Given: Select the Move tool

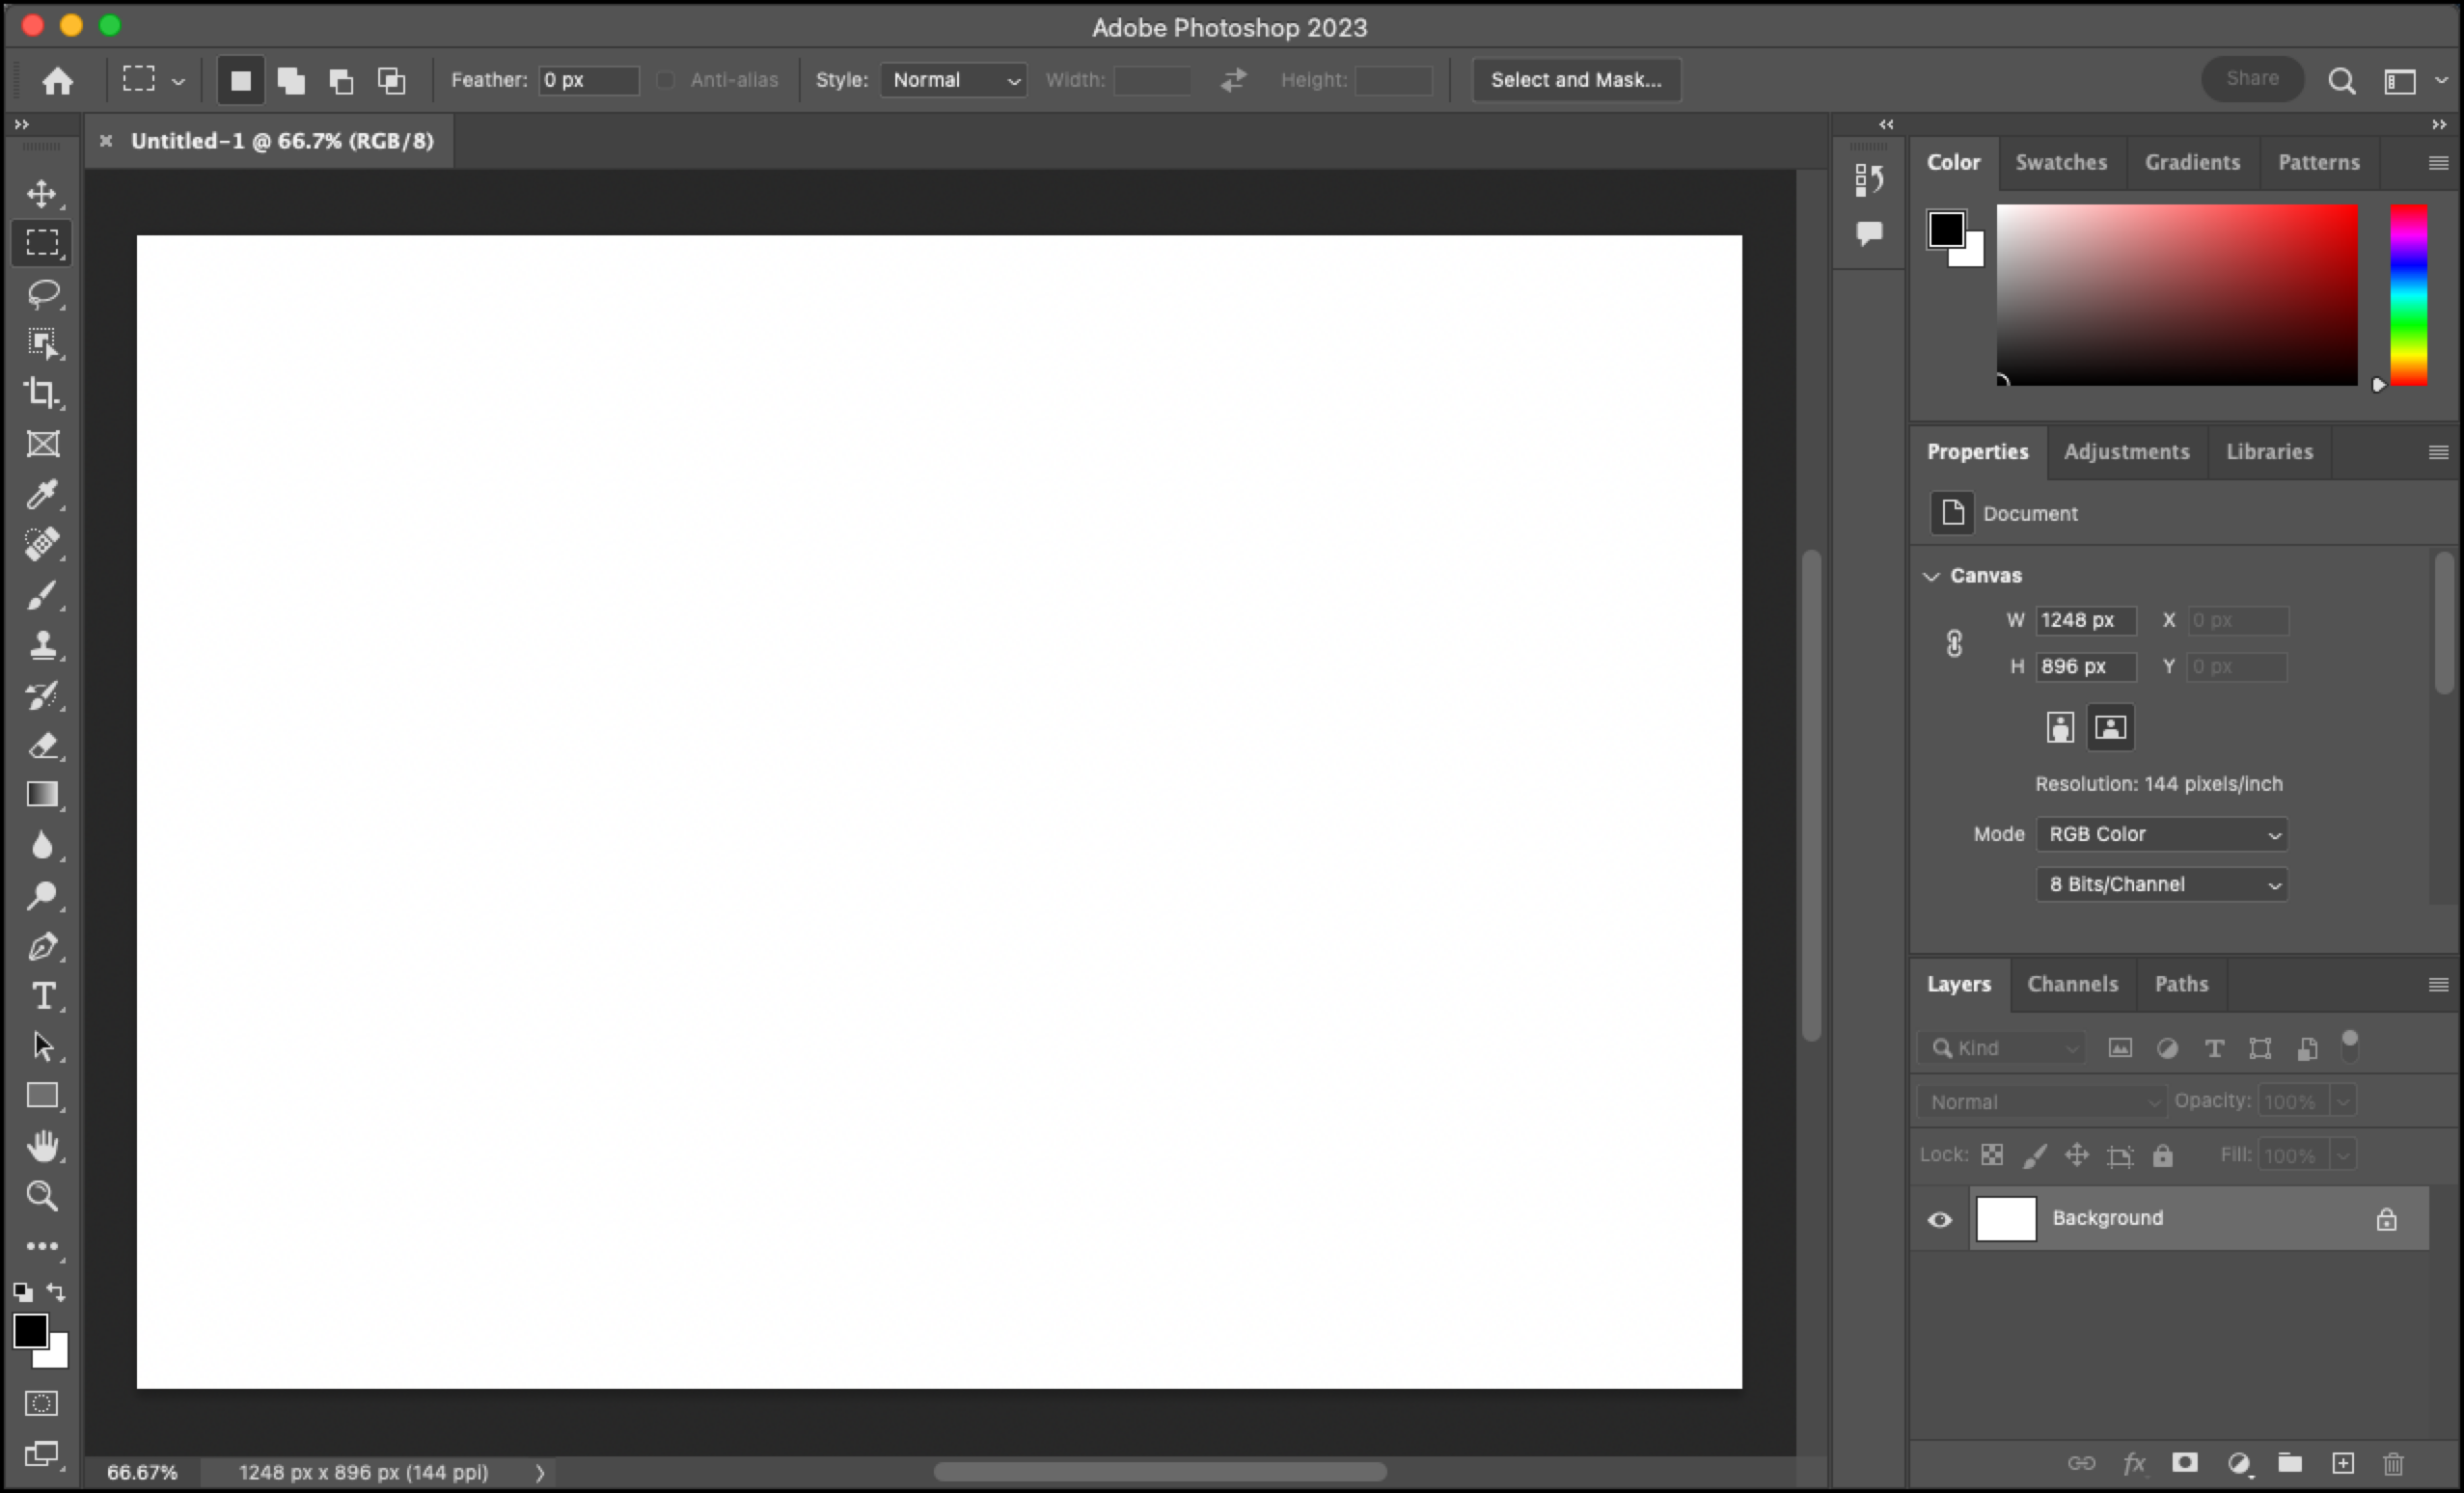Looking at the screenshot, I should (43, 193).
